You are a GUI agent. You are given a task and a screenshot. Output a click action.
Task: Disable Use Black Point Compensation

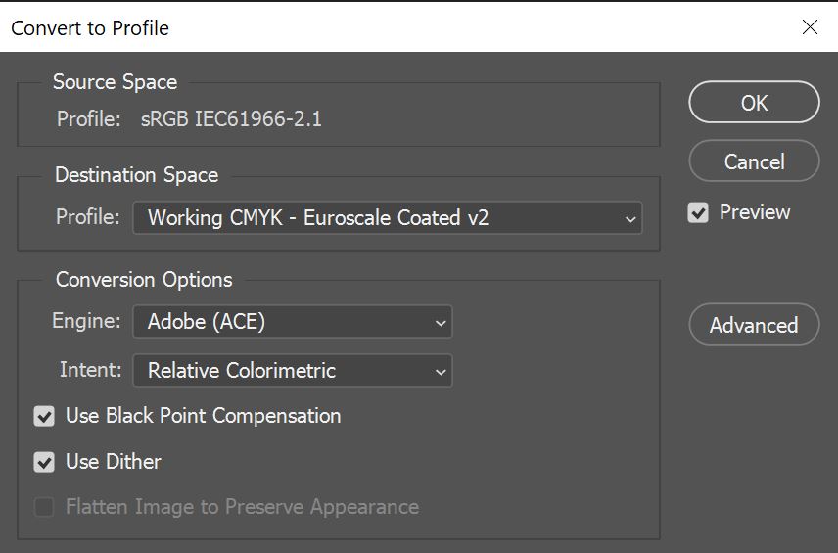click(x=44, y=416)
